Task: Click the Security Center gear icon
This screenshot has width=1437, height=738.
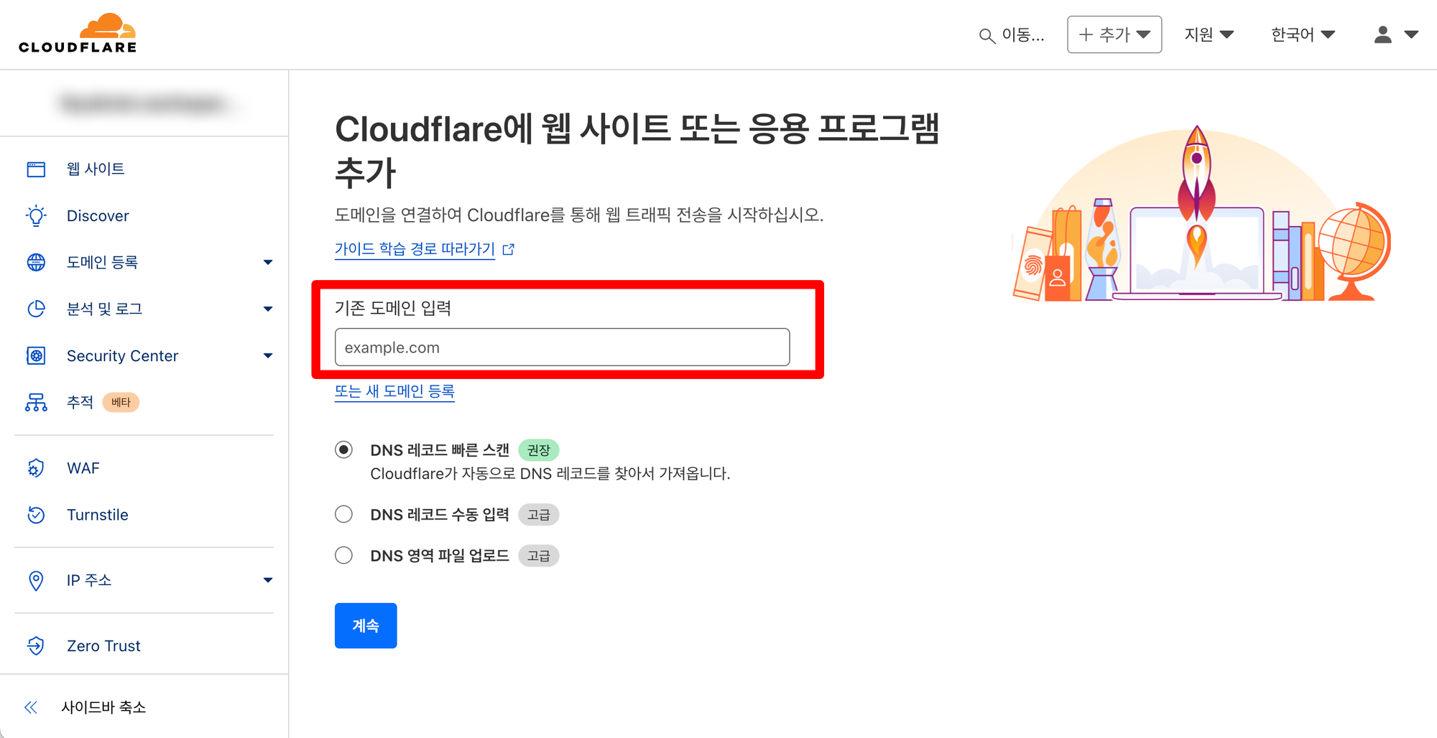Action: (36, 355)
